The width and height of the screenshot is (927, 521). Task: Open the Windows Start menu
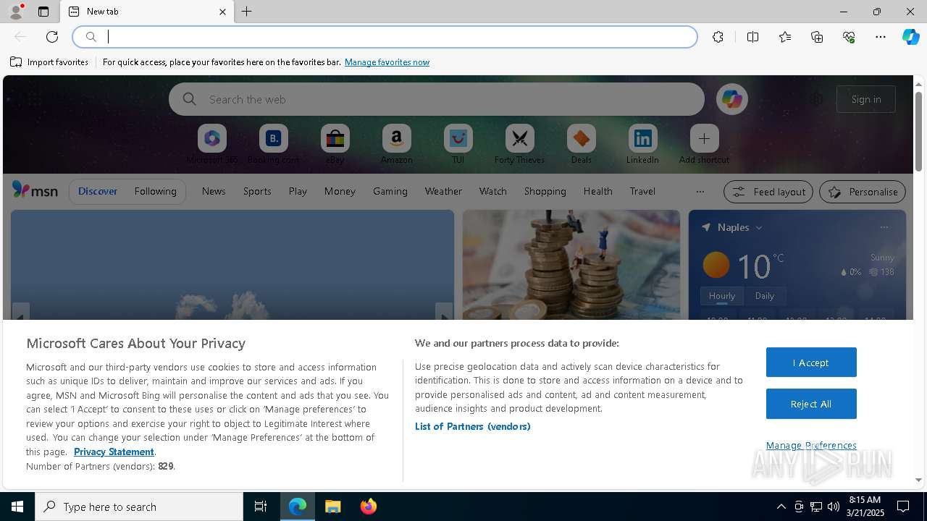click(17, 507)
